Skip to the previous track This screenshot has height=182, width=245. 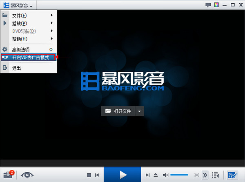(x=97, y=175)
